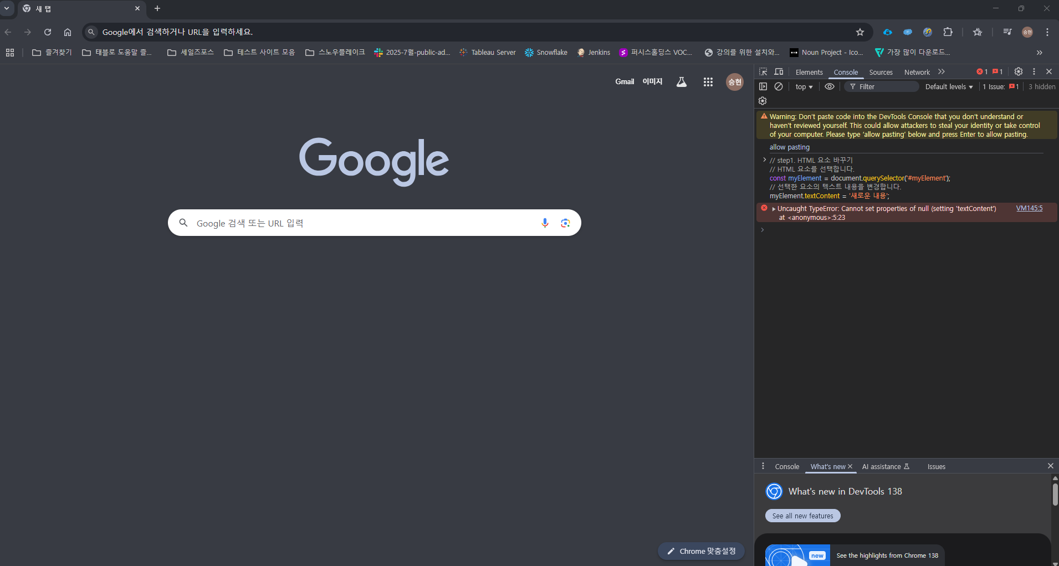Close the '새 탭' browser tab

point(137,8)
